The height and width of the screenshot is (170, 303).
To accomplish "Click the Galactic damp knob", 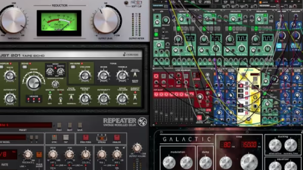I will [x=206, y=163].
